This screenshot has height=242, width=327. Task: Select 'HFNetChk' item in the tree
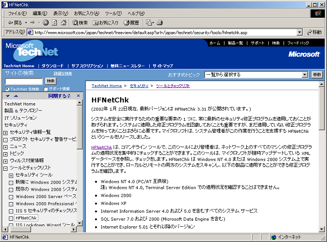pyautogui.click(x=26, y=218)
